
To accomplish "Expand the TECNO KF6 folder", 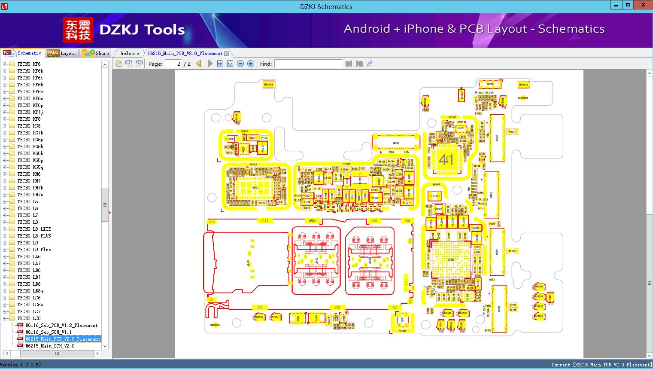I will [5, 64].
